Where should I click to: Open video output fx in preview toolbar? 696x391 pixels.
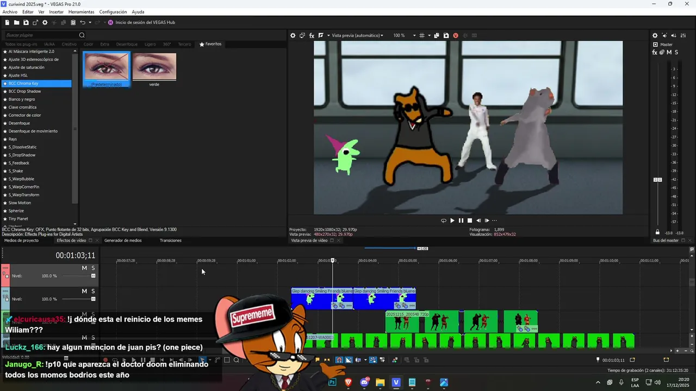tap(312, 35)
